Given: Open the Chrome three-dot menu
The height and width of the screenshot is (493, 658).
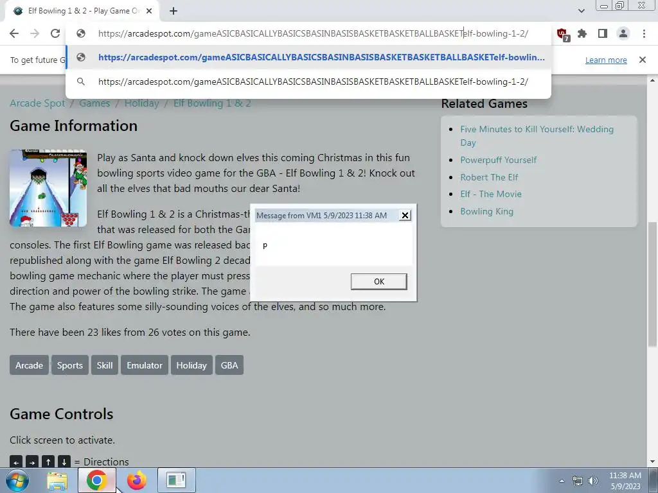Looking at the screenshot, I should [x=644, y=33].
